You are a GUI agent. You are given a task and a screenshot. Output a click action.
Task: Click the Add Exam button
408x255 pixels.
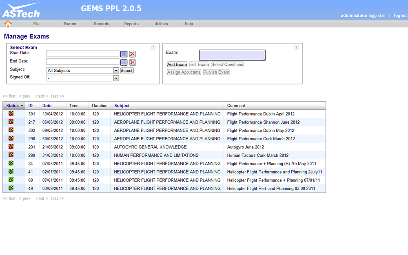pyautogui.click(x=177, y=64)
